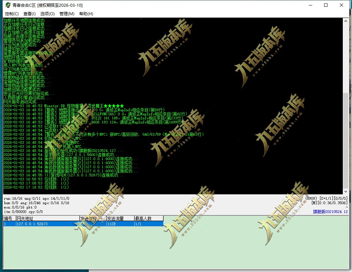Open the 帮助(H) menu
This screenshot has width=352, height=272.
86,14
